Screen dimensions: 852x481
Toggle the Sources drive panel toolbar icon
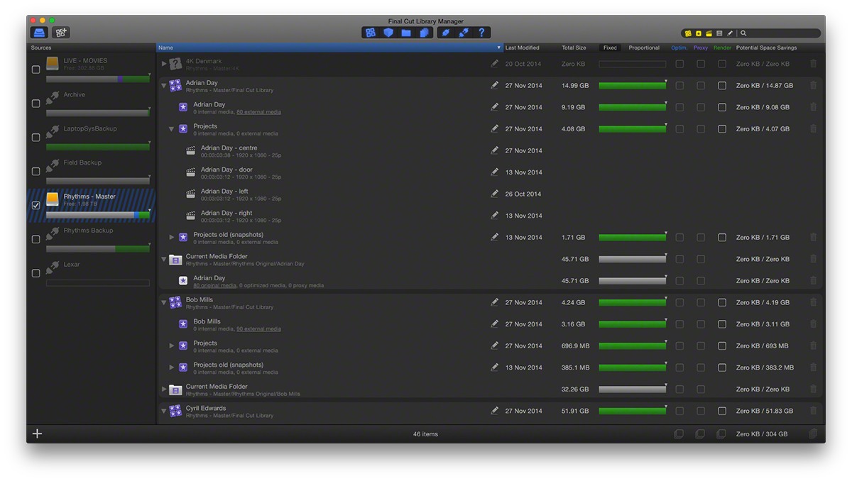click(x=39, y=33)
